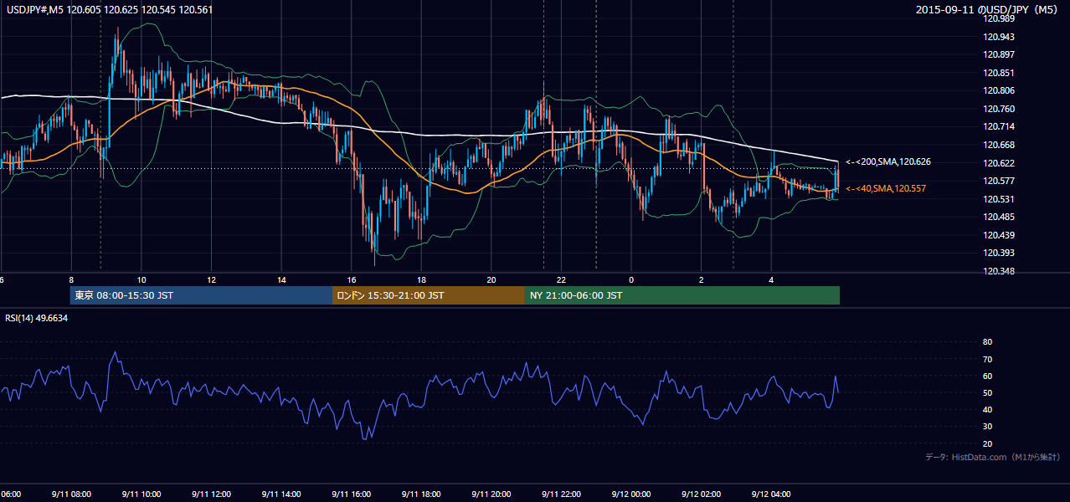Viewport: 1070px width, 502px height.
Task: Click the RSI 80 level label
Action: [x=987, y=342]
